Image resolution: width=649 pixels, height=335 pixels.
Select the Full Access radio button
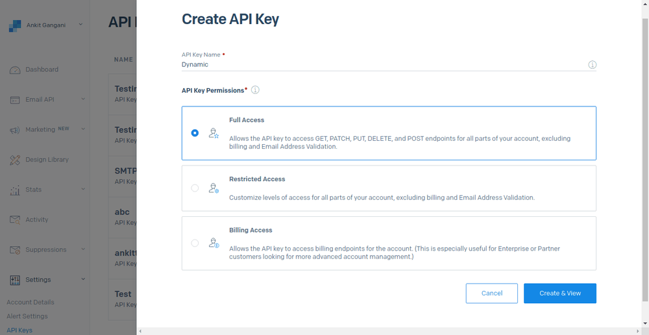point(195,133)
